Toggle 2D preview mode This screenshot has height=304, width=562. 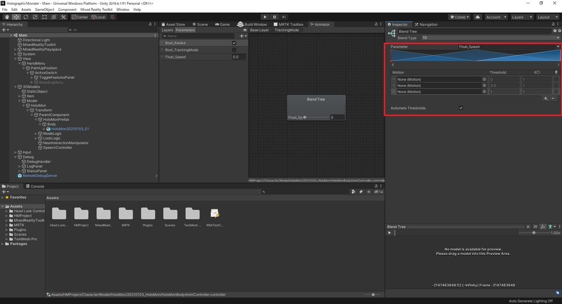click(535, 227)
